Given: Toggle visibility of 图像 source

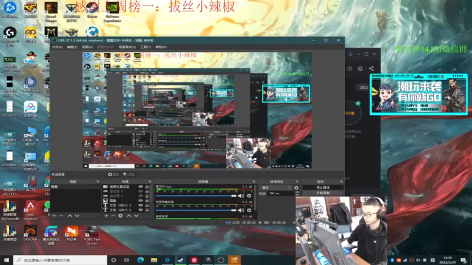Looking at the screenshot, I should tap(140, 200).
